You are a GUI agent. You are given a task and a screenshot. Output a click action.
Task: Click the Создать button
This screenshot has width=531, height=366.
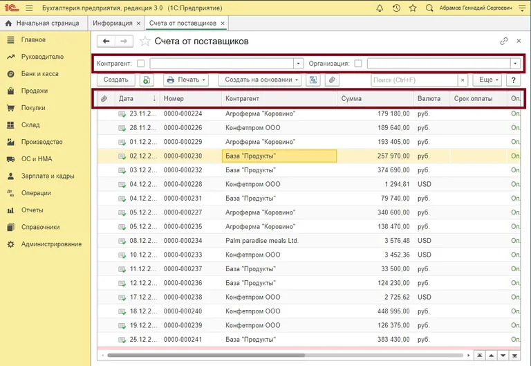click(115, 80)
